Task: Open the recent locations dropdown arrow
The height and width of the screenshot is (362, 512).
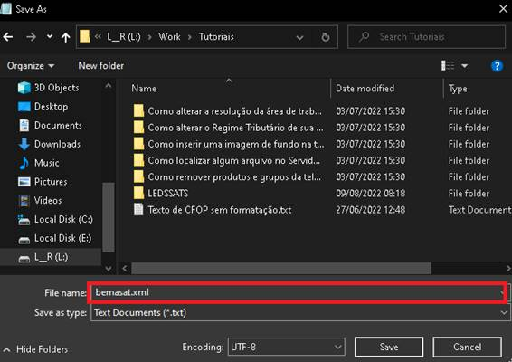Action: click(50, 36)
